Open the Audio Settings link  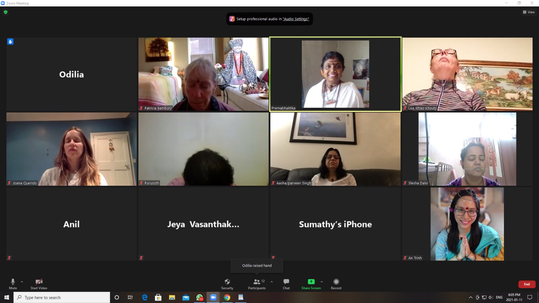tap(296, 19)
